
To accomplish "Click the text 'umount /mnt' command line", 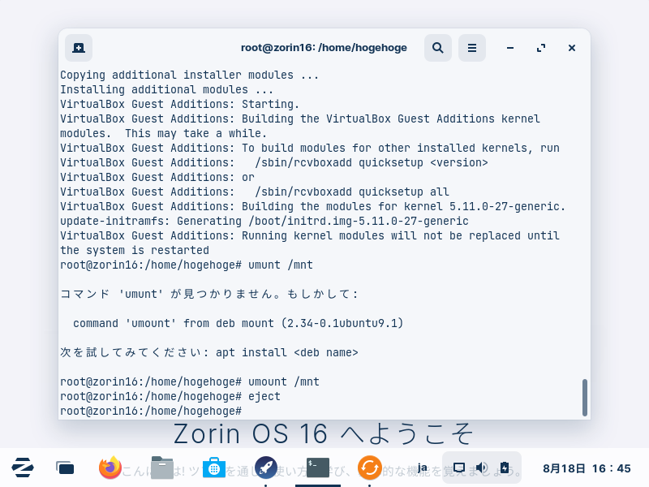I will click(x=284, y=381).
